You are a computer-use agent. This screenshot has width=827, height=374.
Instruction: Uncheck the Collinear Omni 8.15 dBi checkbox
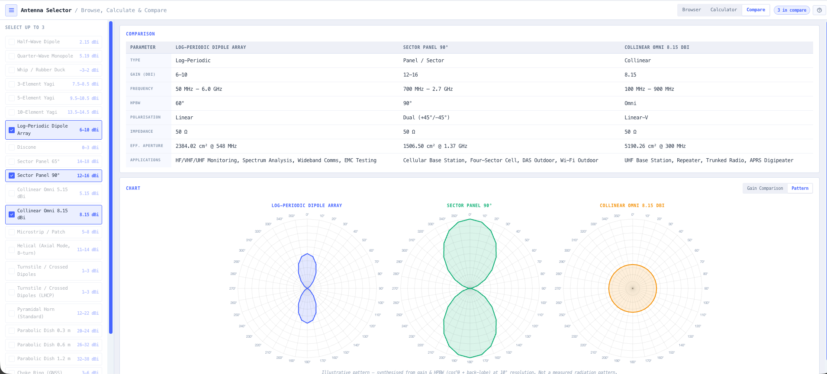pos(12,214)
